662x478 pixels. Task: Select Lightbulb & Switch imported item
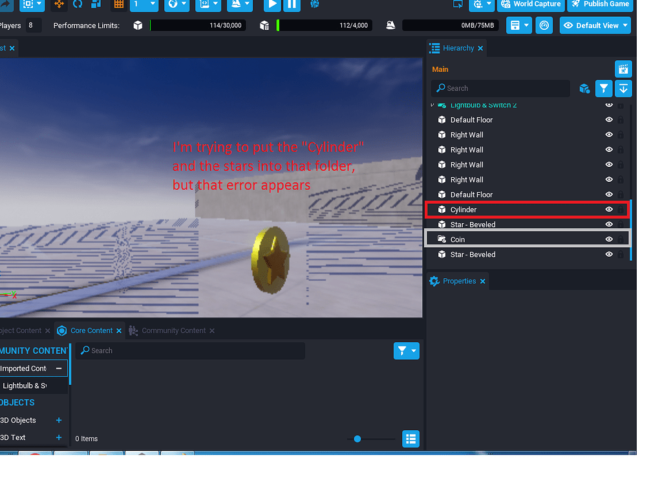tap(25, 386)
